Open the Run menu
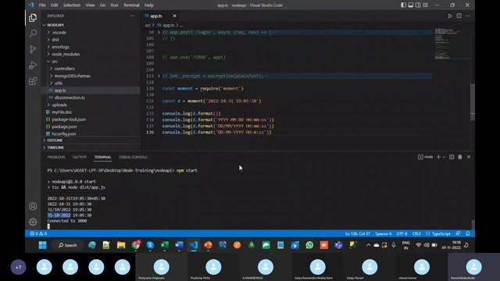500x281 pixels. pos(115,5)
